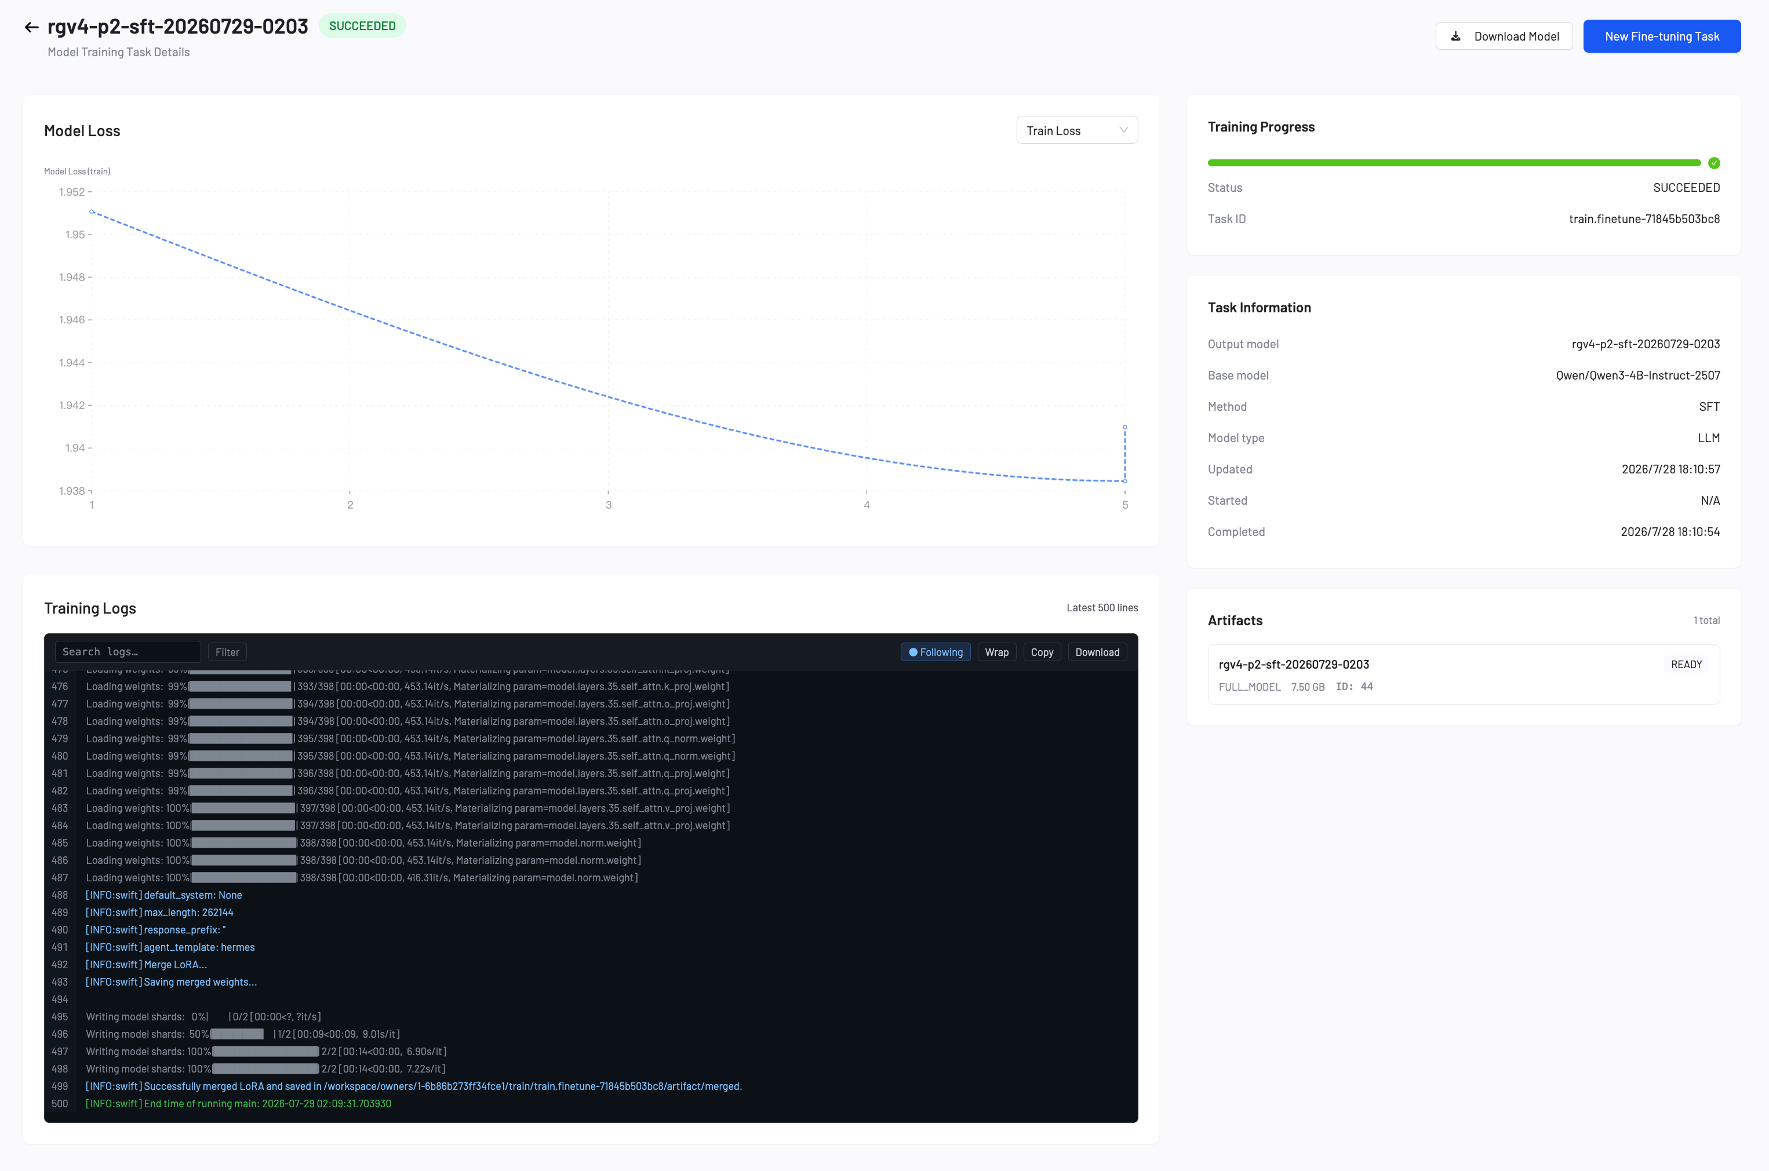Open the rgv4-p2-sft-20260729-0203 artifact card

click(1463, 674)
